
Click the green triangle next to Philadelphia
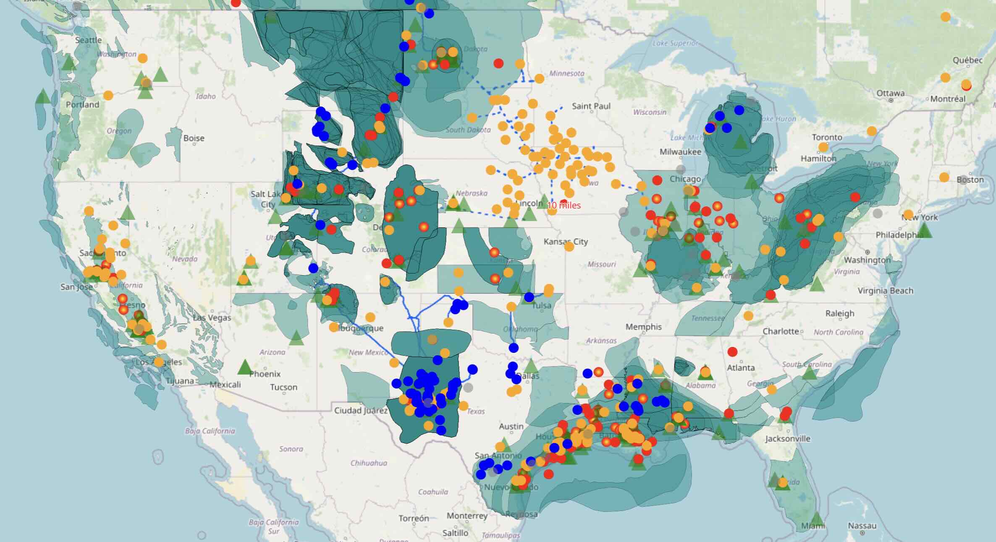coord(925,230)
